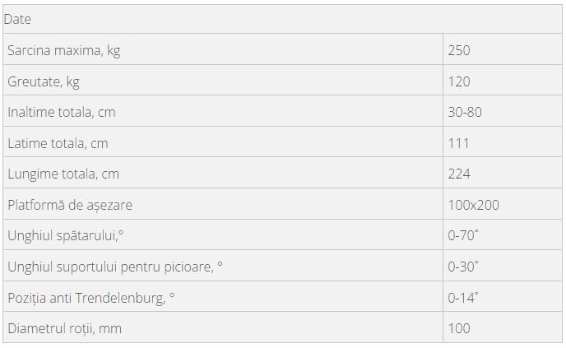Click the 30-80 height value
The width and height of the screenshot is (566, 348).
(x=465, y=112)
